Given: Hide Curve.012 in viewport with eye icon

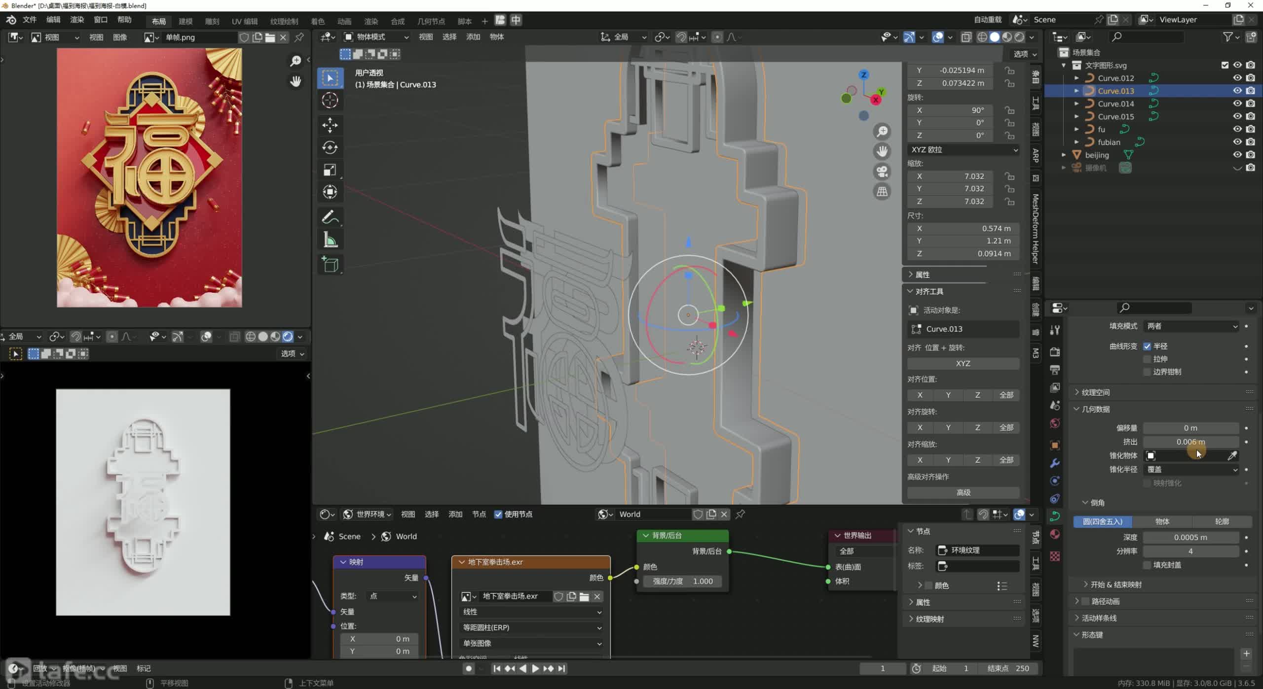Looking at the screenshot, I should click(x=1237, y=78).
